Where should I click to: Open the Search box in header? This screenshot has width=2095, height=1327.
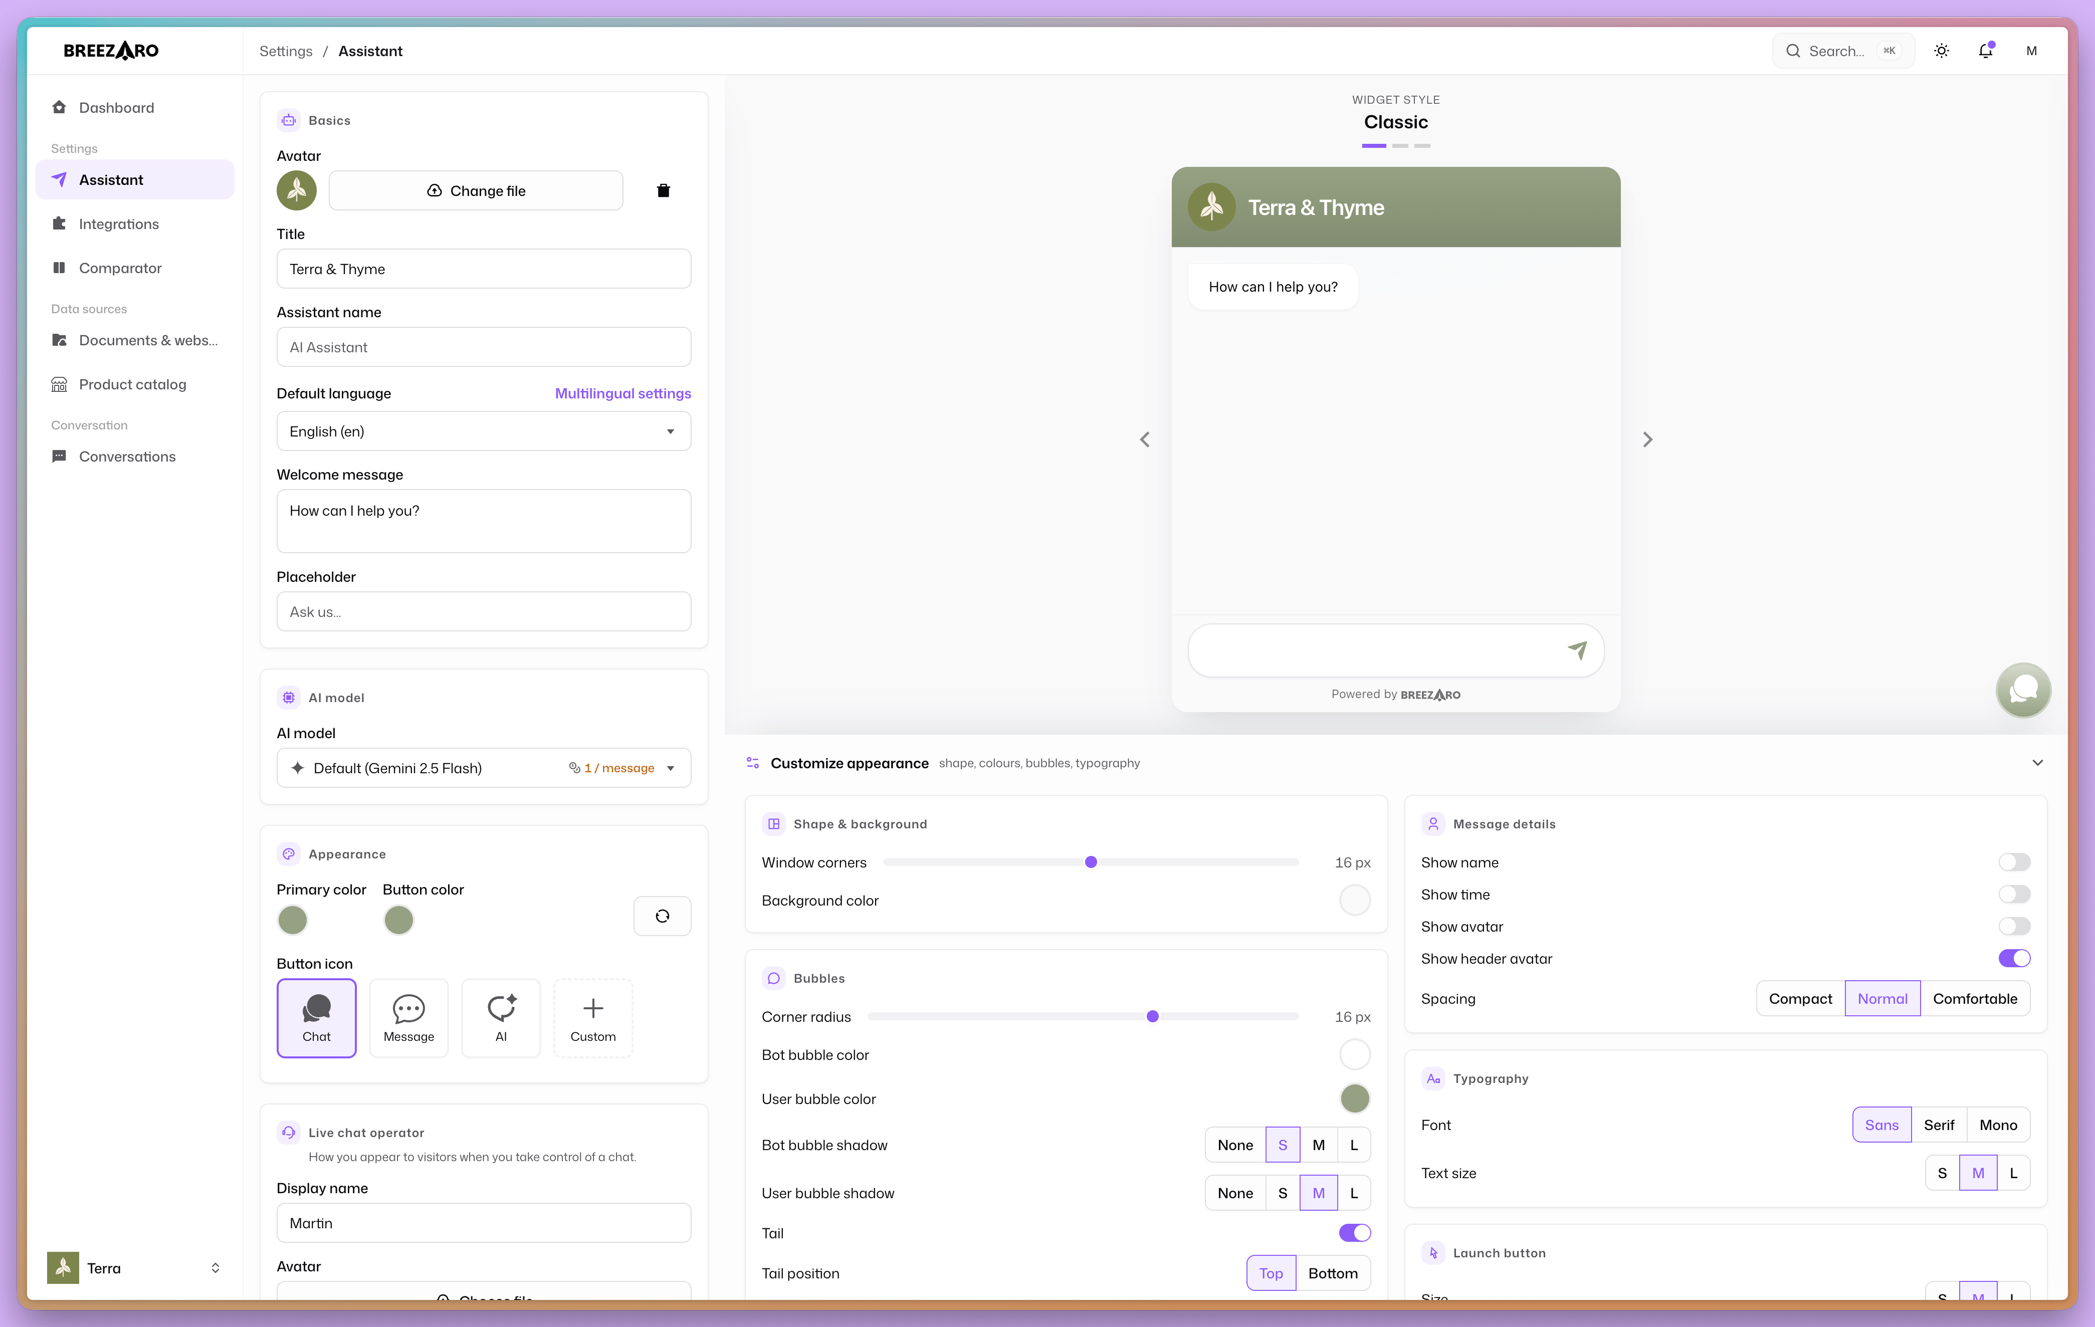coord(1843,51)
